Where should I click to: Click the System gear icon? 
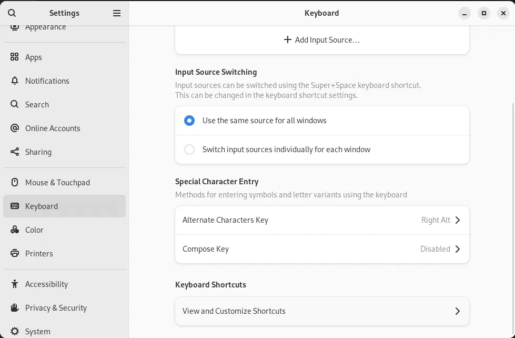pos(14,331)
